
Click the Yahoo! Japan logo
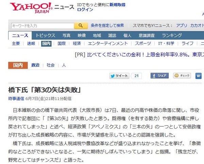pos(31,8)
